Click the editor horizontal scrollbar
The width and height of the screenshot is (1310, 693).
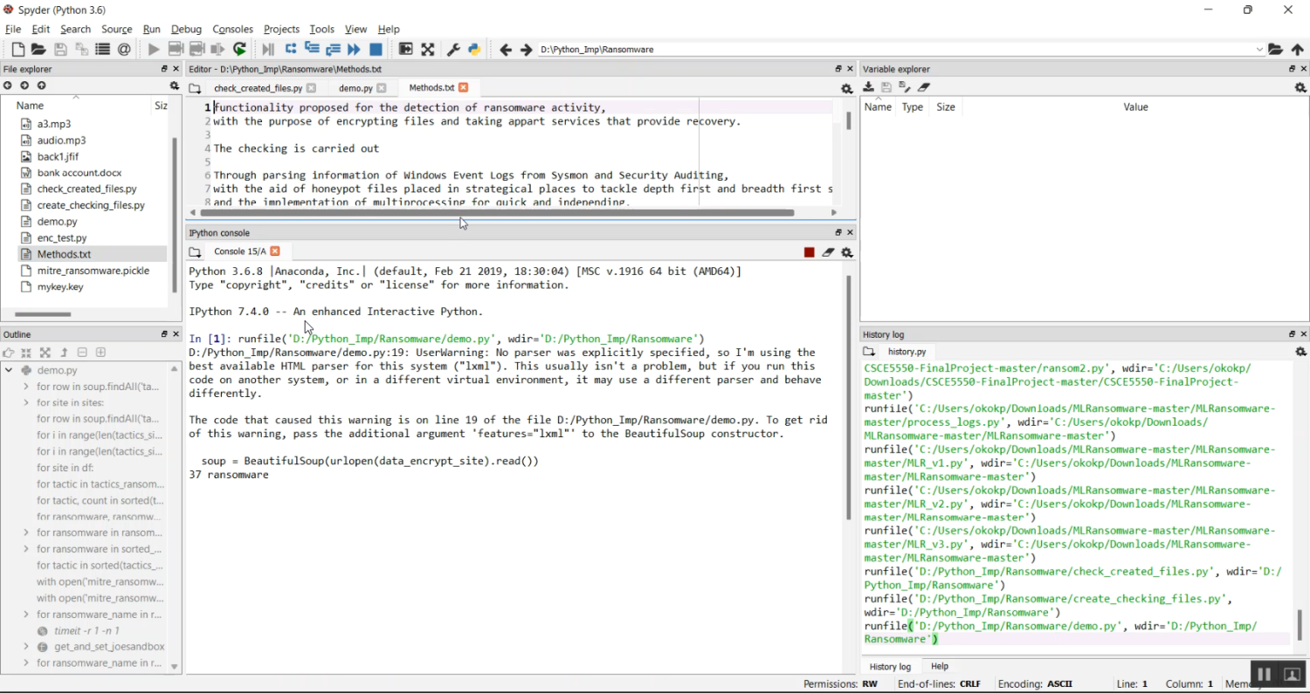(496, 213)
